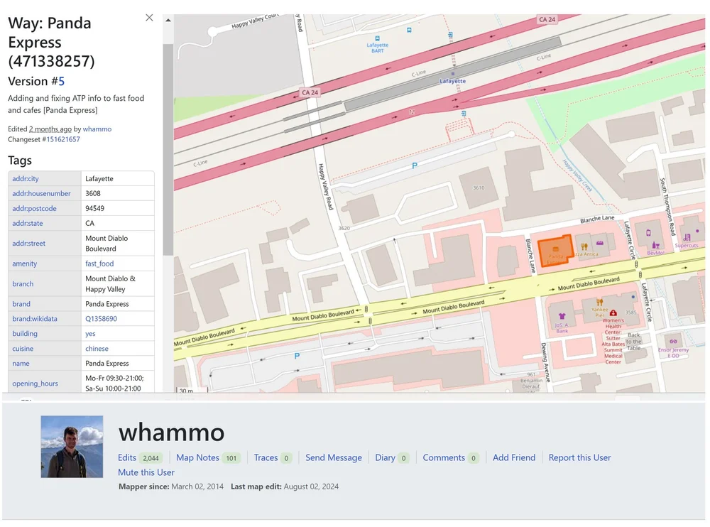Click the purple bakery icon beside Pizza Antica
The width and height of the screenshot is (710, 527).
[x=600, y=243]
